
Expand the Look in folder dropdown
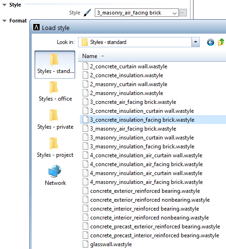196,42
